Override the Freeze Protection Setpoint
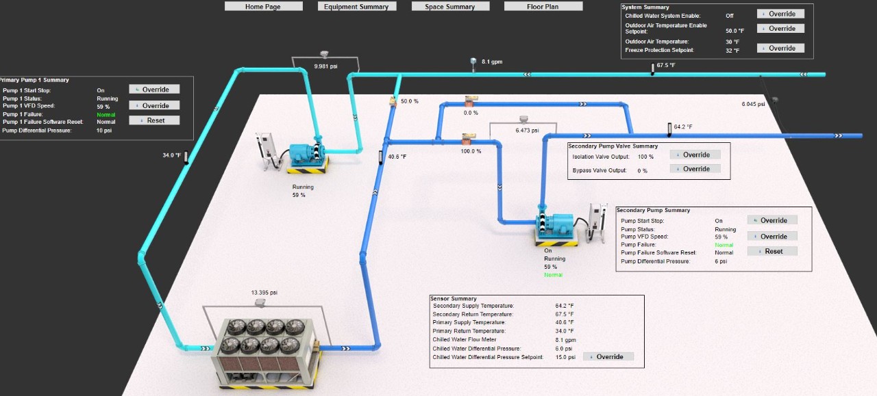Viewport: 877px width, 396px height. 780,48
